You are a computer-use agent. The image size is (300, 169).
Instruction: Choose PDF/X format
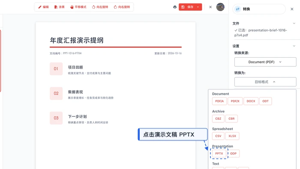pos(235,101)
